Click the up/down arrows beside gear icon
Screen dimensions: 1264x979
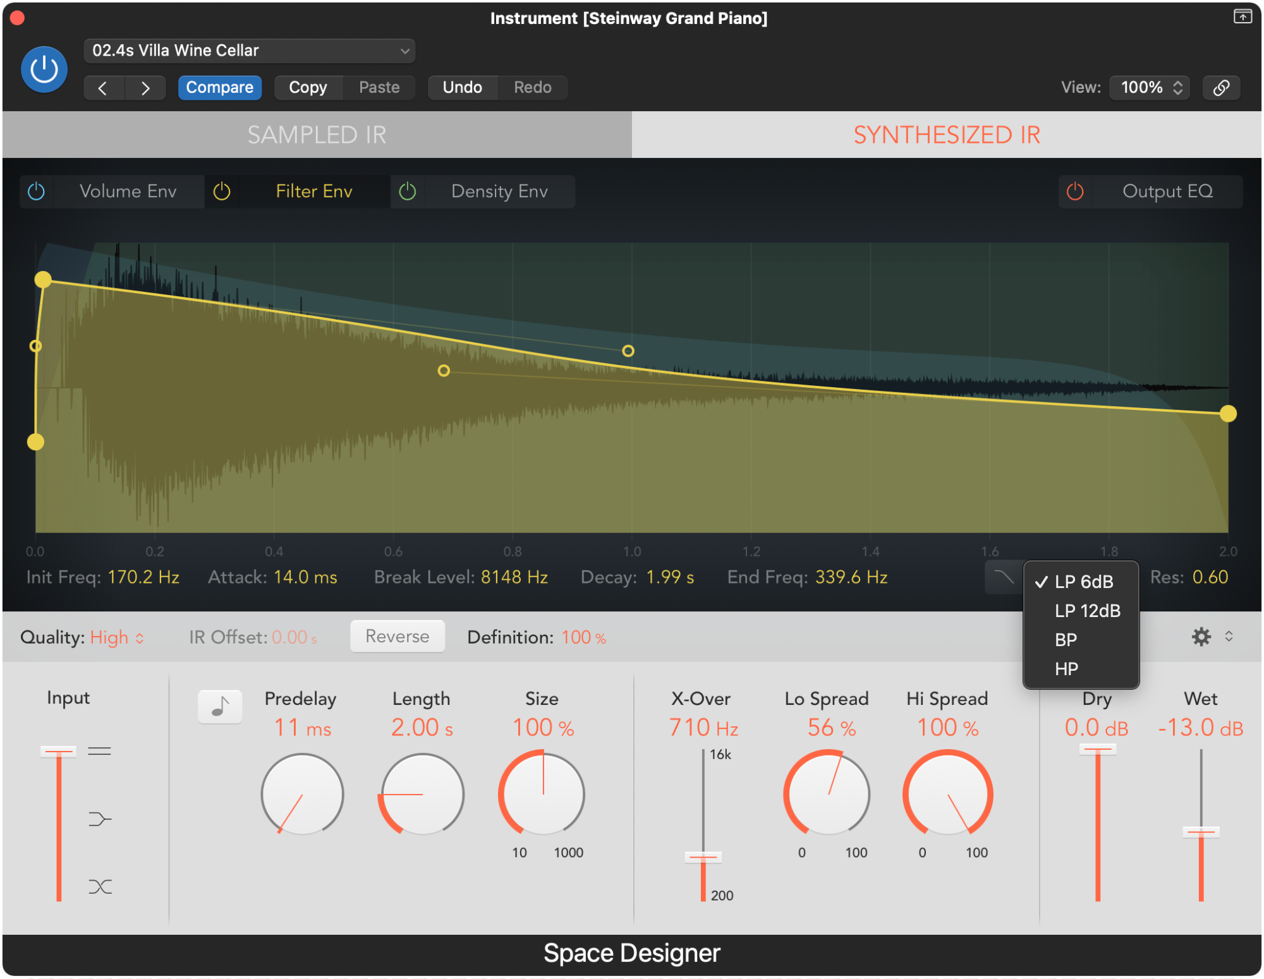(1229, 636)
